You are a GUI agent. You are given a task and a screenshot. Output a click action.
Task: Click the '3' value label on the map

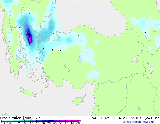pos(45,33)
